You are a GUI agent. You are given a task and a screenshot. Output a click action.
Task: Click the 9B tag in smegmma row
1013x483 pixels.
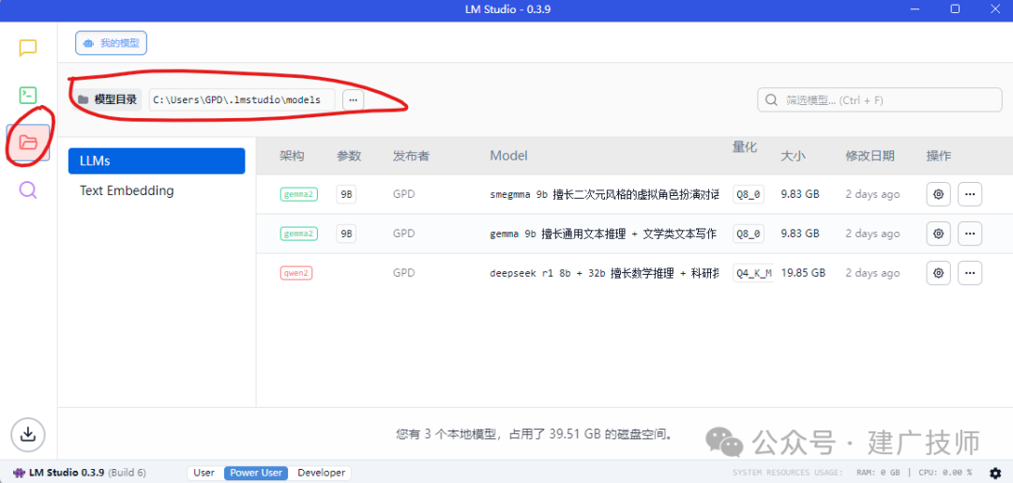(x=346, y=194)
